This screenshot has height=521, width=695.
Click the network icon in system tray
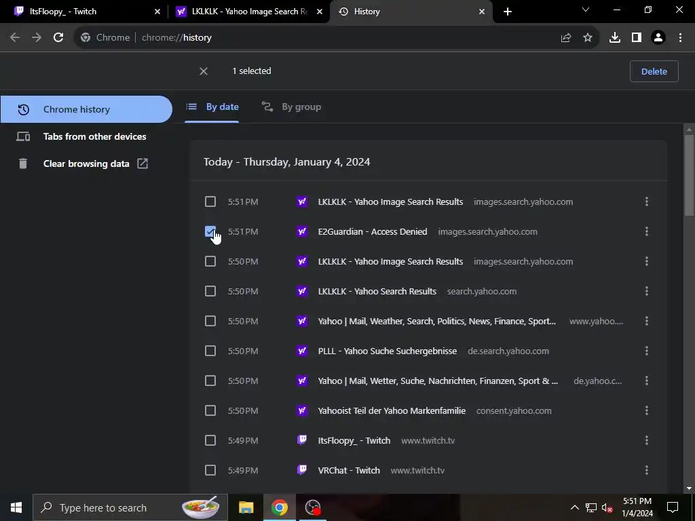pos(591,507)
